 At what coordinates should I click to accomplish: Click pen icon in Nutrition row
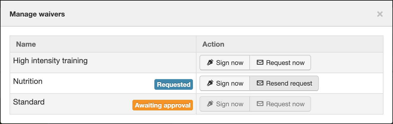click(210, 83)
